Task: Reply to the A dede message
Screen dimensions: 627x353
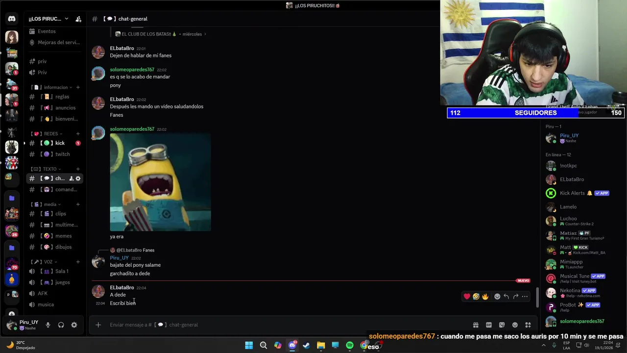Action: [506, 296]
